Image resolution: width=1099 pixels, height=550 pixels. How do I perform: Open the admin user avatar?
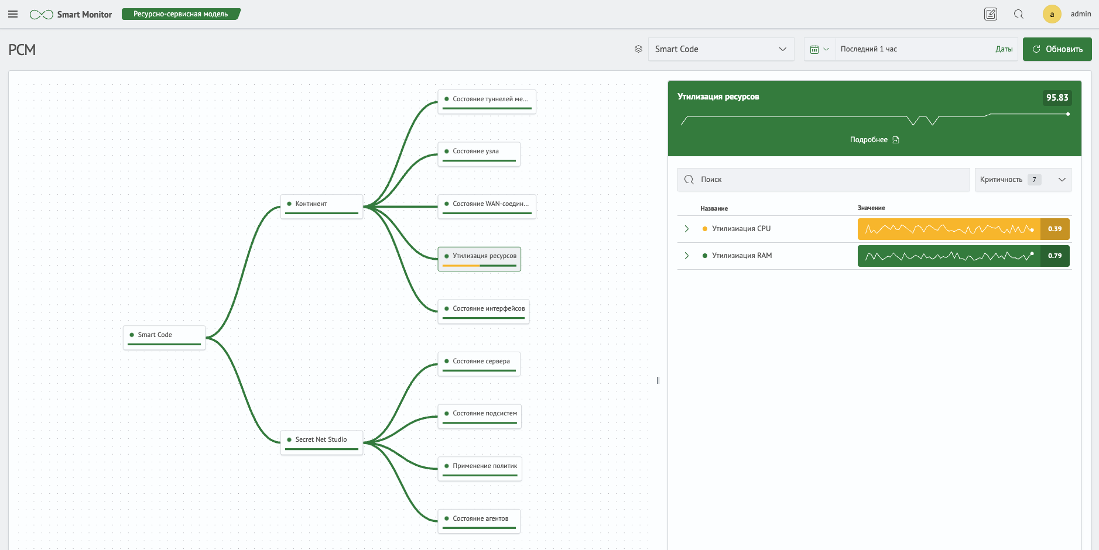point(1052,14)
